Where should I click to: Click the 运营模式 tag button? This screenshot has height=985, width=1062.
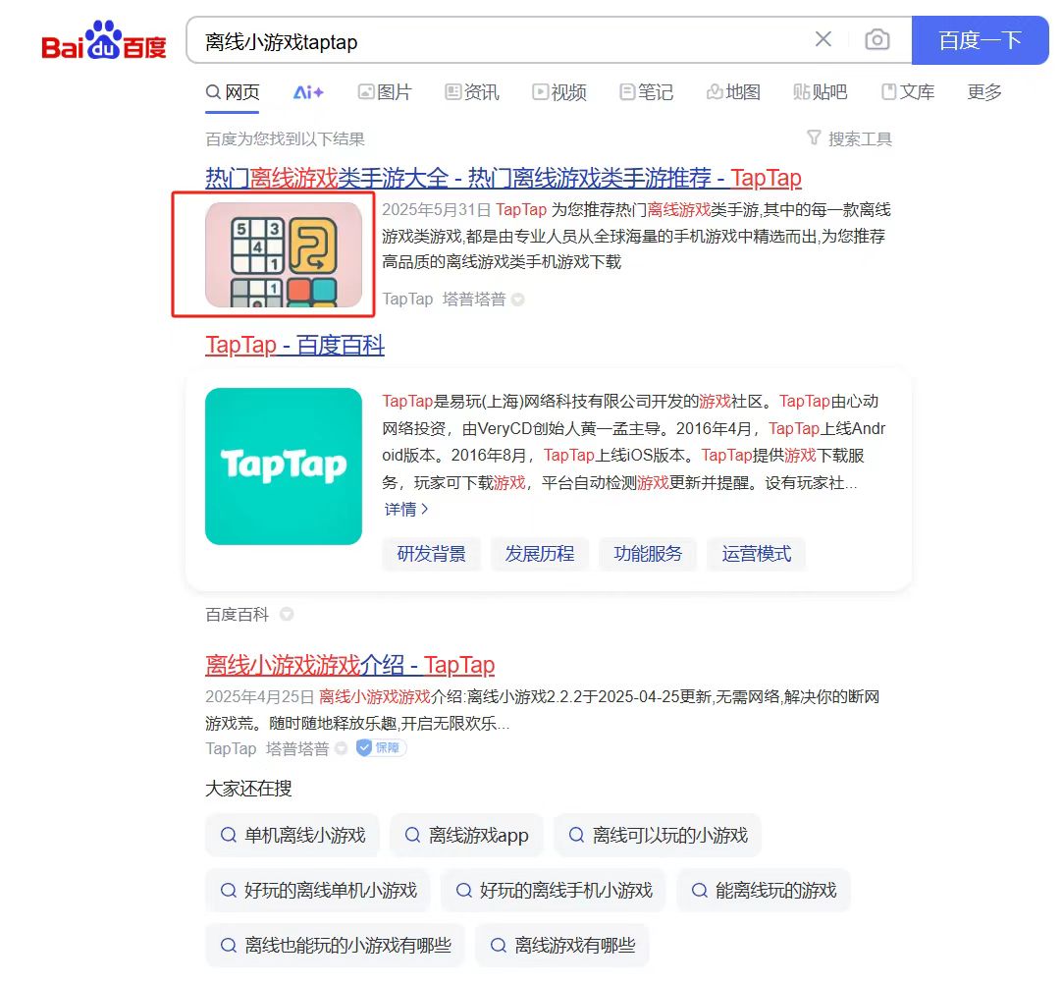pyautogui.click(x=757, y=554)
